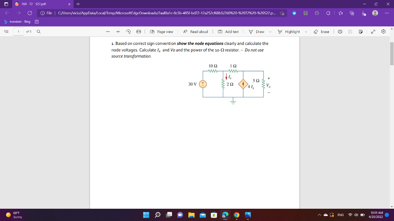Add the page to favorites
The height and width of the screenshot is (221, 394).
pyautogui.click(x=283, y=13)
